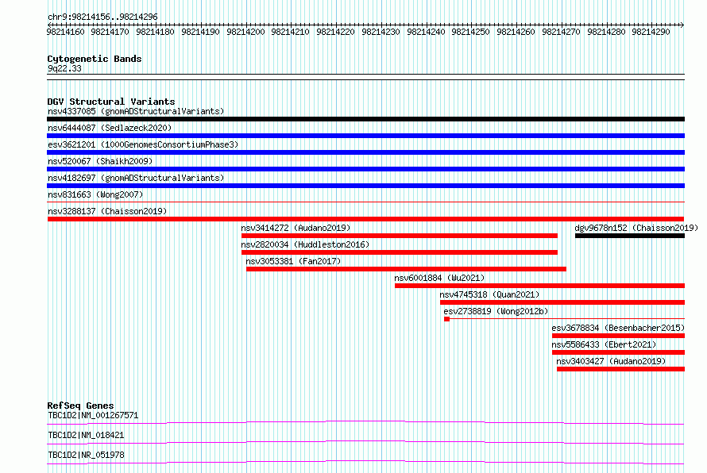Open the nsv3053381 (Fan2017) label
Viewport: 707px width, 473px height.
[x=293, y=261]
